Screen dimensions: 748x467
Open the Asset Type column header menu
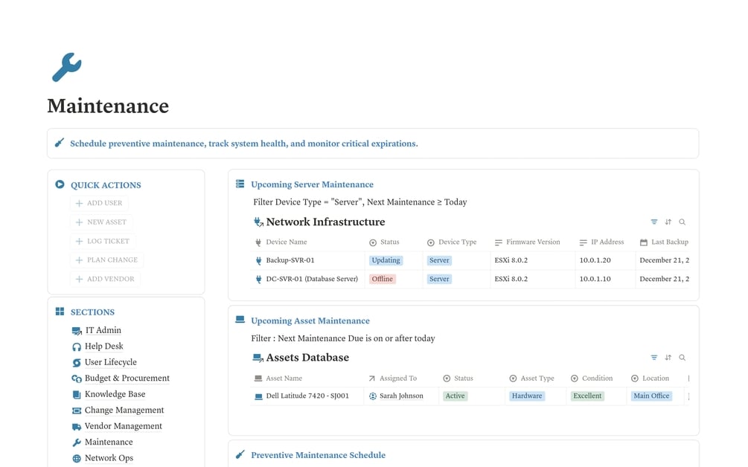point(536,378)
